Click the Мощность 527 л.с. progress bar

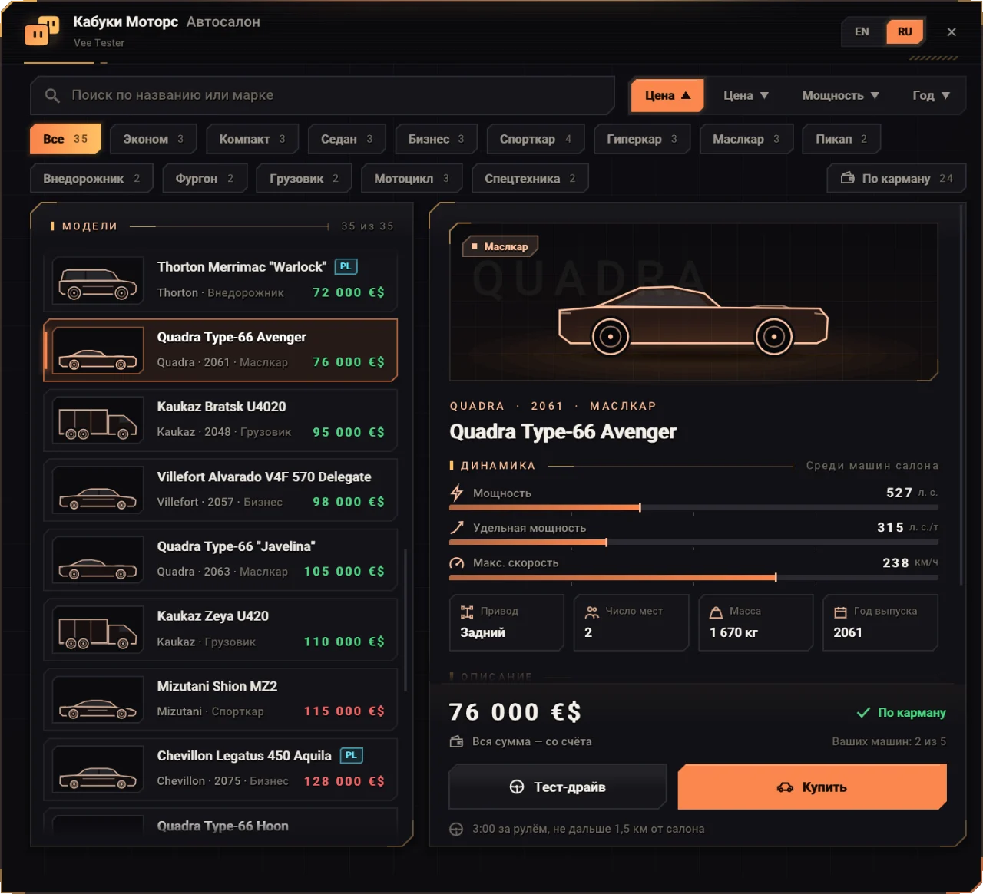693,507
